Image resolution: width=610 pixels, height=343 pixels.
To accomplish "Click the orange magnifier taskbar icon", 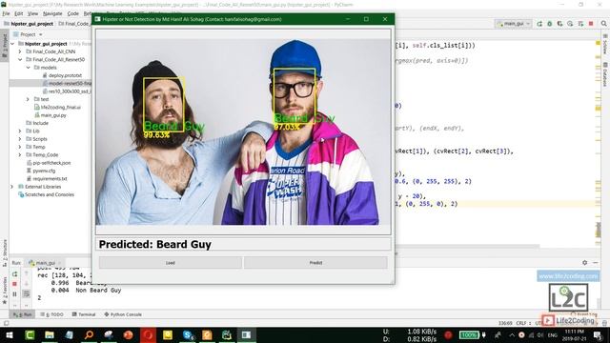I will point(89,334).
